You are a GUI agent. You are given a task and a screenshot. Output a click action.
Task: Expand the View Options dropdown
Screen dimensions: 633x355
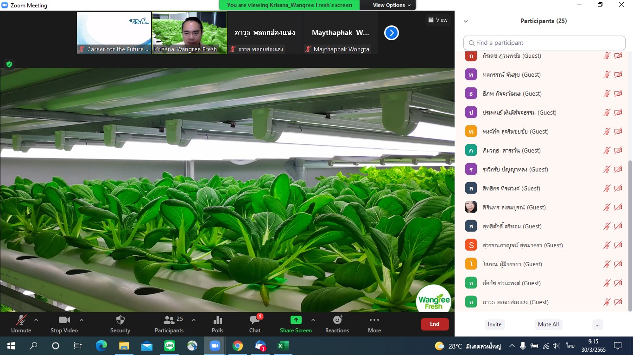pos(392,5)
